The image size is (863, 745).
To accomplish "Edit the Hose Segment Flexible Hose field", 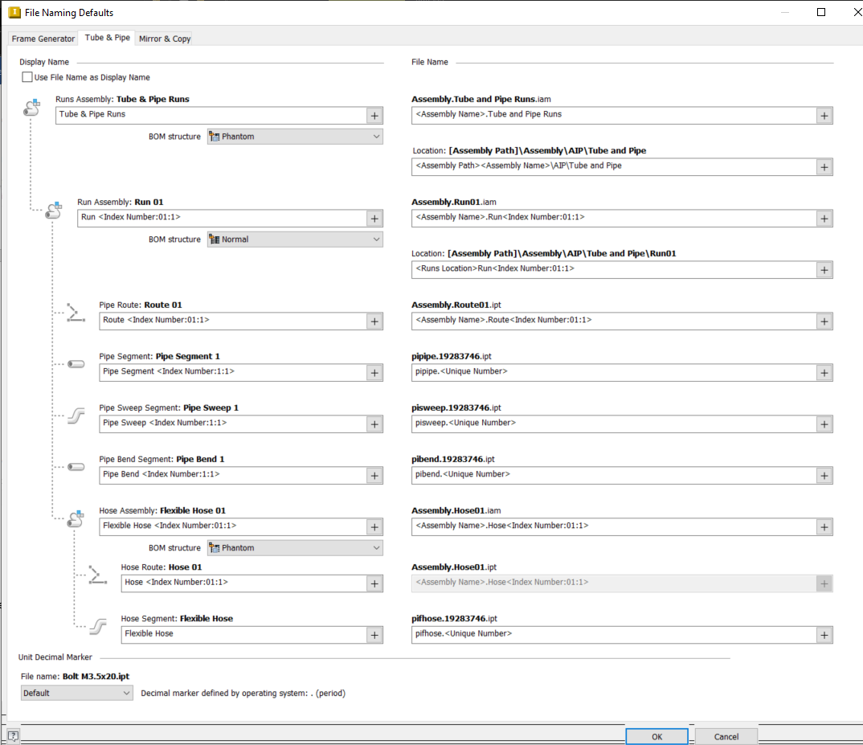I will tap(243, 636).
